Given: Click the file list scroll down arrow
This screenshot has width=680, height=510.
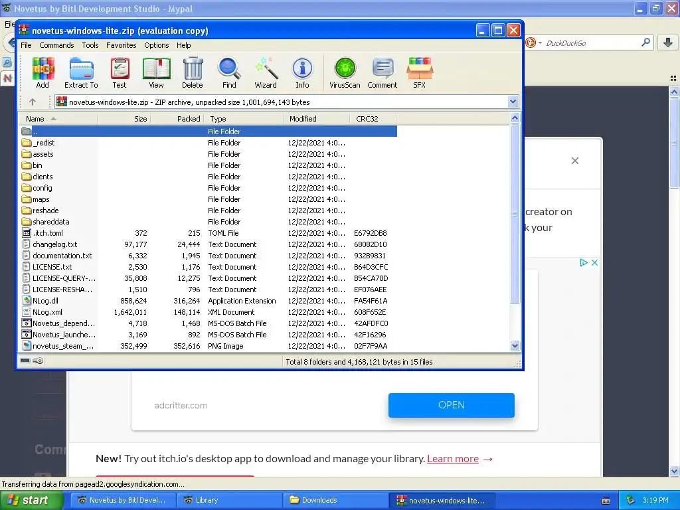Looking at the screenshot, I should tap(515, 345).
